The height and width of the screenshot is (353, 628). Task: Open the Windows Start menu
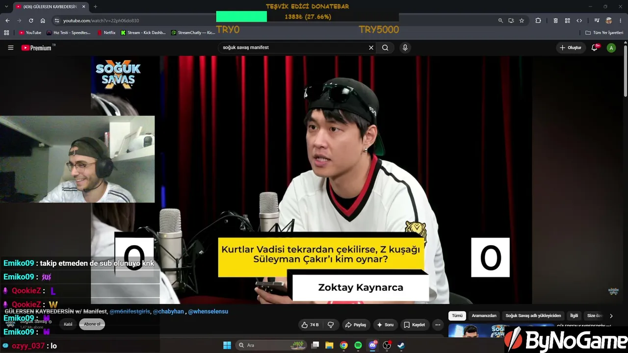point(227,345)
